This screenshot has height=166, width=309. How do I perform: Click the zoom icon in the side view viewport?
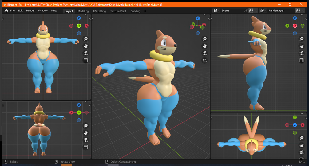(302, 39)
